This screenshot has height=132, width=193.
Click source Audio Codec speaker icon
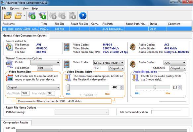coord(133,47)
